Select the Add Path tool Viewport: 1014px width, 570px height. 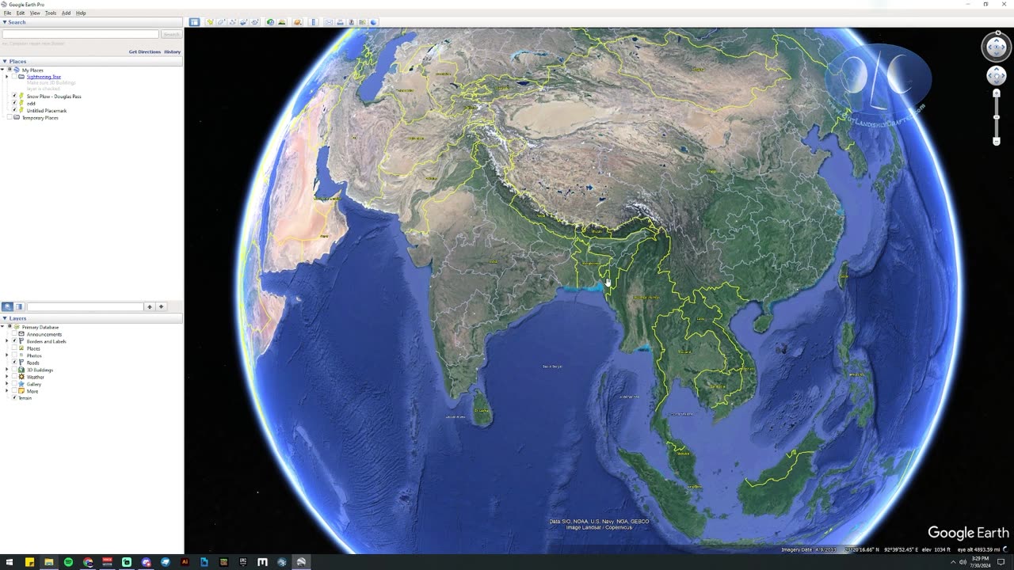233,22
